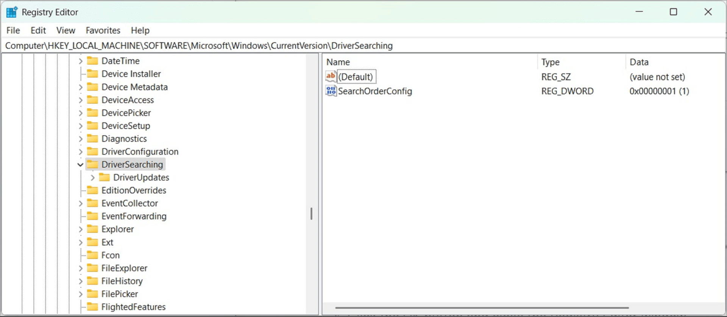Click the Ext folder icon
The height and width of the screenshot is (317, 727).
pos(92,242)
